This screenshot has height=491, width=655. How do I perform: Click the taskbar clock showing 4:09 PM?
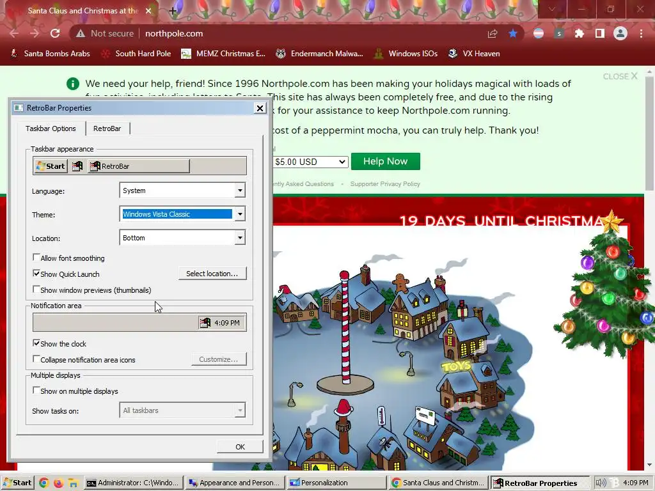[x=635, y=483]
